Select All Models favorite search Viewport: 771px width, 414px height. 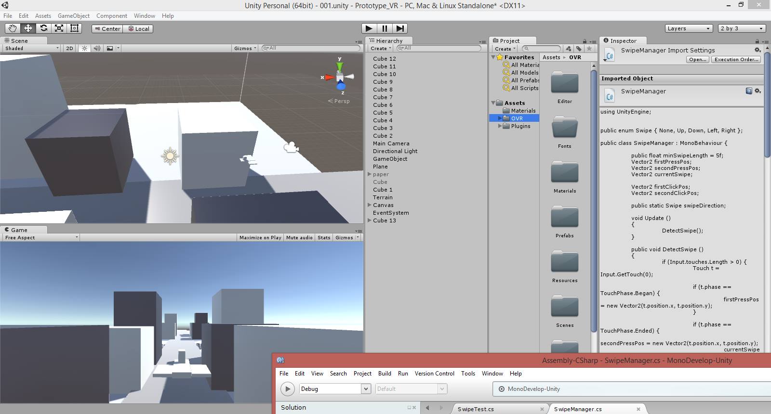point(520,73)
